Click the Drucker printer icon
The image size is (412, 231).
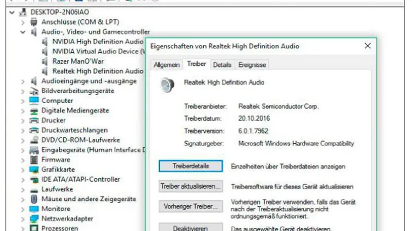[x=34, y=121]
